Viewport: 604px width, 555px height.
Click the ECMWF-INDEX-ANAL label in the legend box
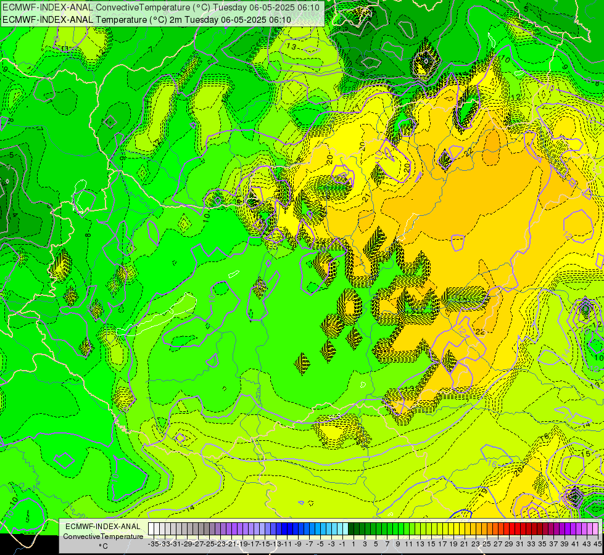point(103,526)
